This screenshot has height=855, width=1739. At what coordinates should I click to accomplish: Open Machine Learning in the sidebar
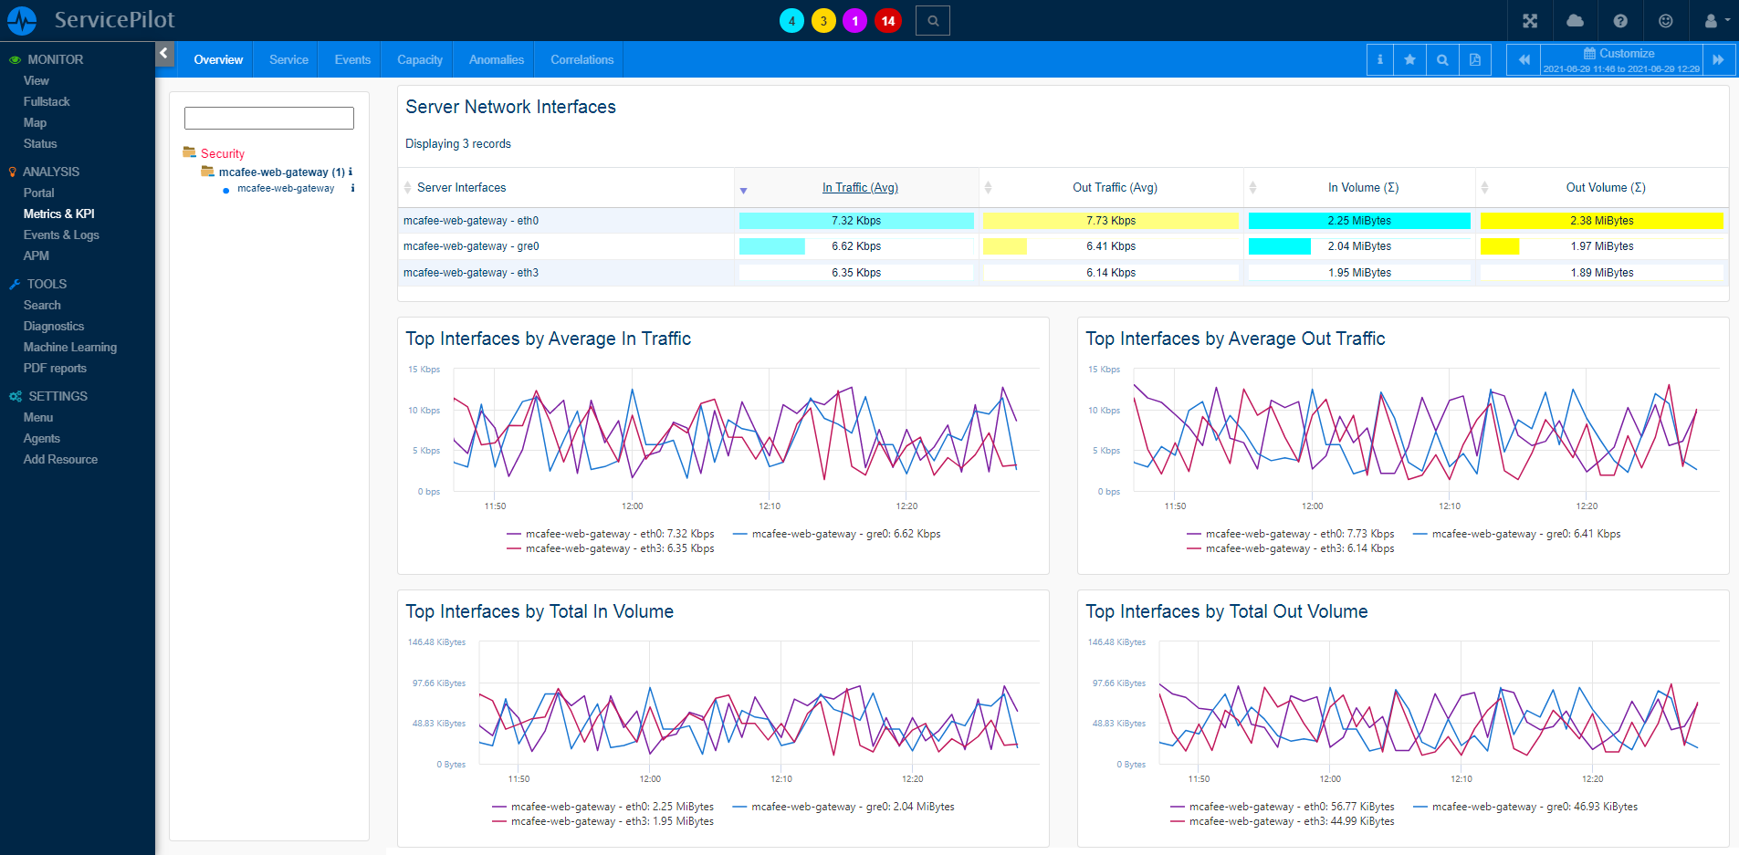pos(70,348)
